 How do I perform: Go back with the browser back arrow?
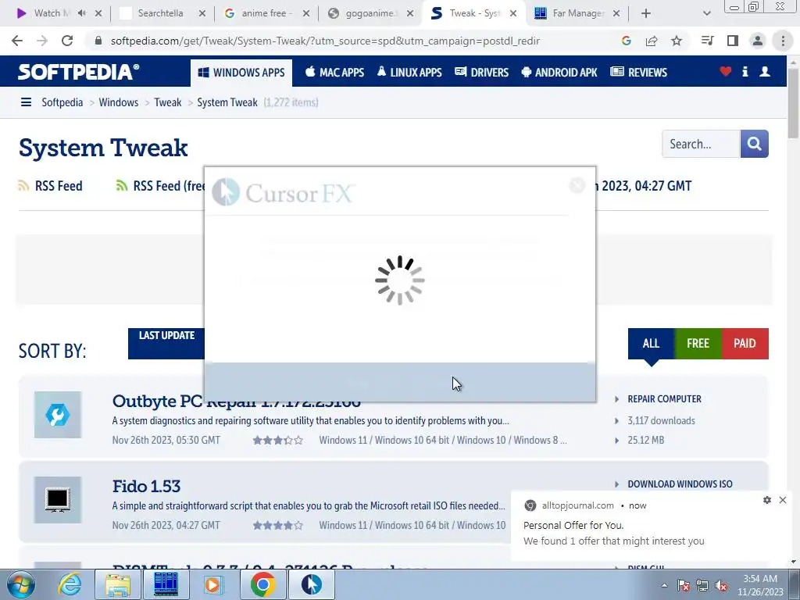pyautogui.click(x=17, y=41)
